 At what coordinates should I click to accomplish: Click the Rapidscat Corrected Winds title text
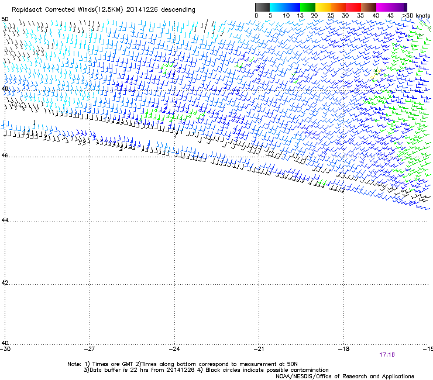(x=104, y=10)
